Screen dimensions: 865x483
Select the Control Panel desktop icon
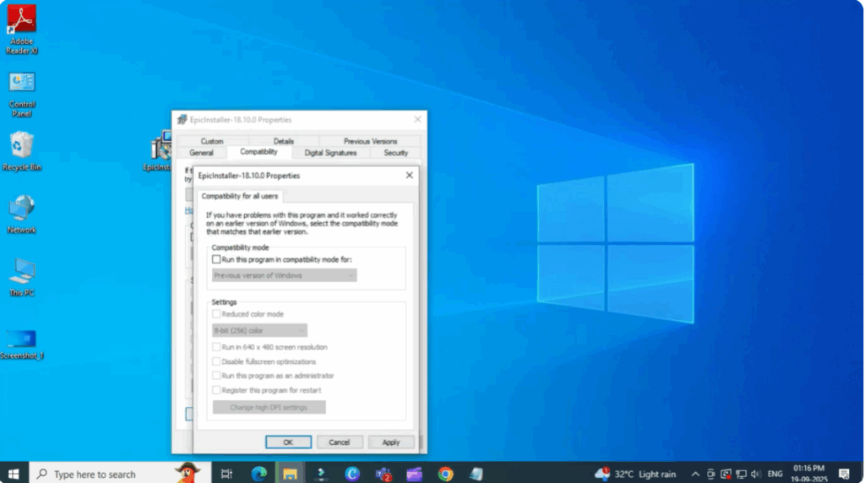tap(21, 94)
